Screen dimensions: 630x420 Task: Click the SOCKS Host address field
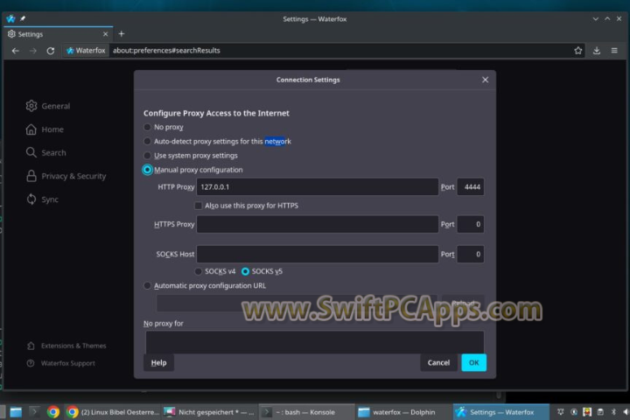pos(318,254)
